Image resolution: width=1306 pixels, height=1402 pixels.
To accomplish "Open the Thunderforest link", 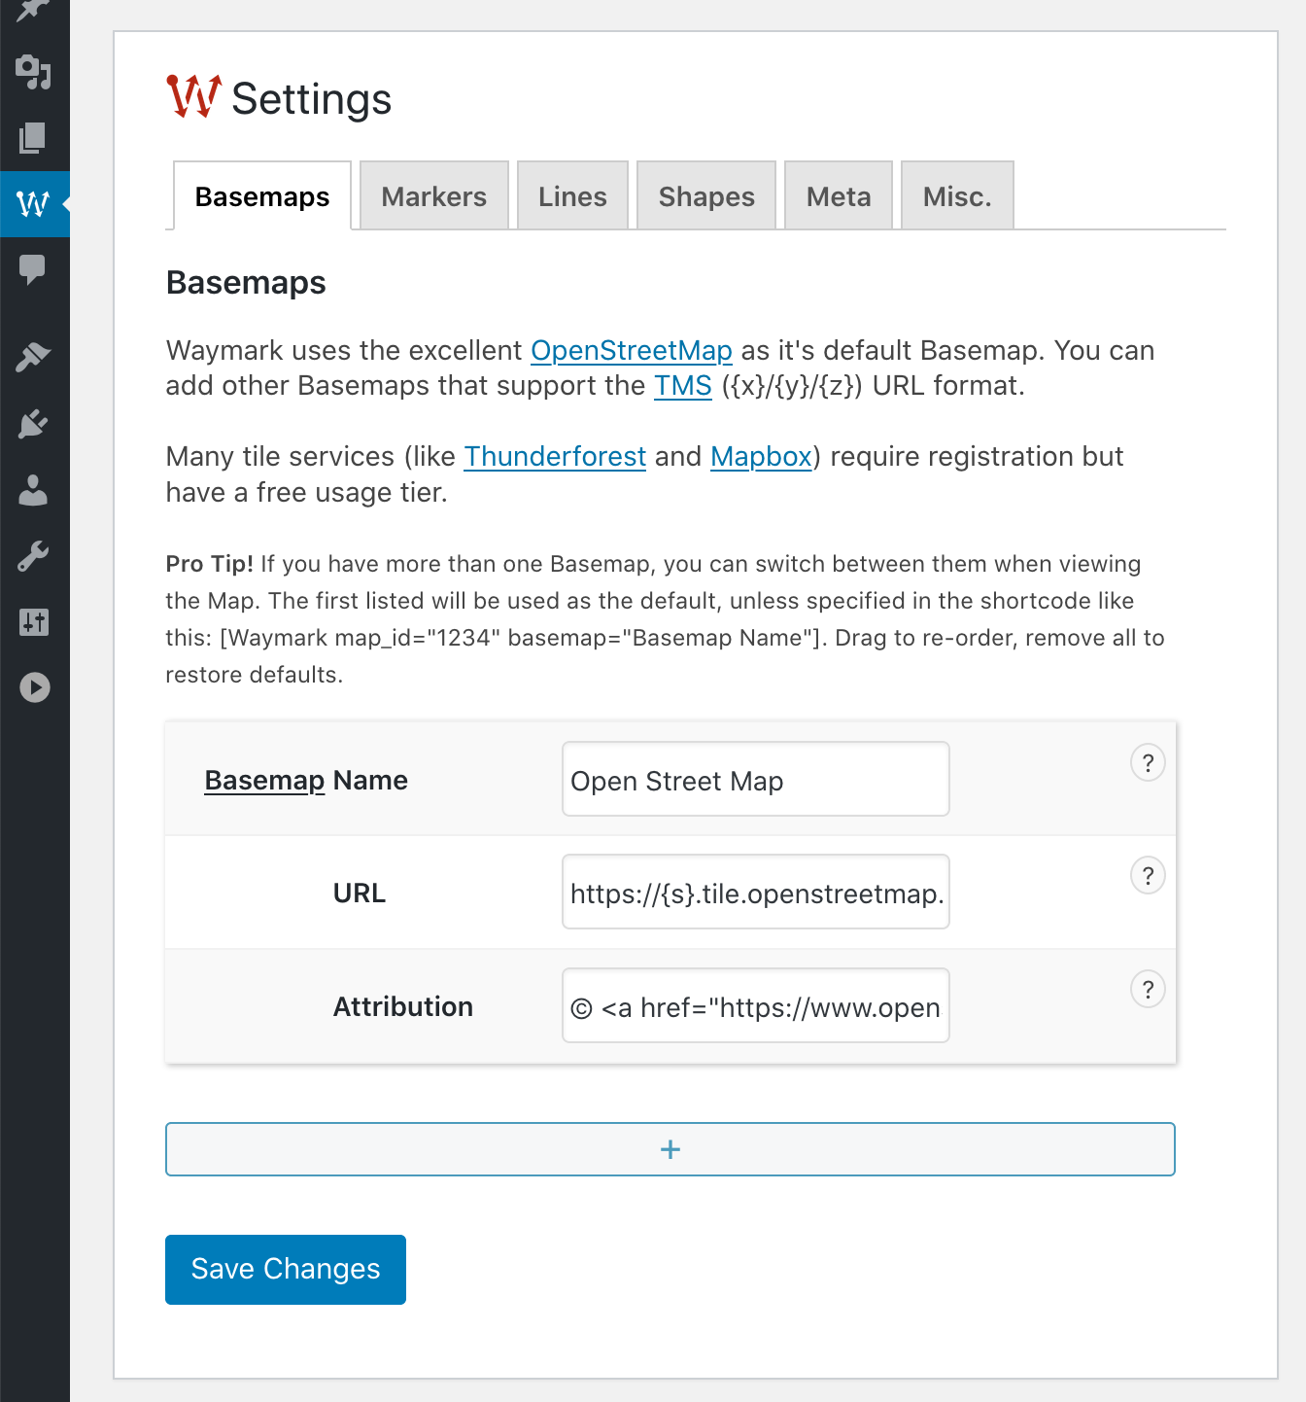I will pyautogui.click(x=555, y=456).
